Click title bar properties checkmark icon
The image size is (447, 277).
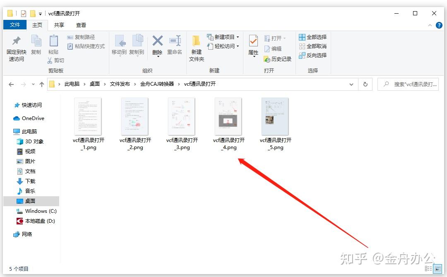click(24, 13)
